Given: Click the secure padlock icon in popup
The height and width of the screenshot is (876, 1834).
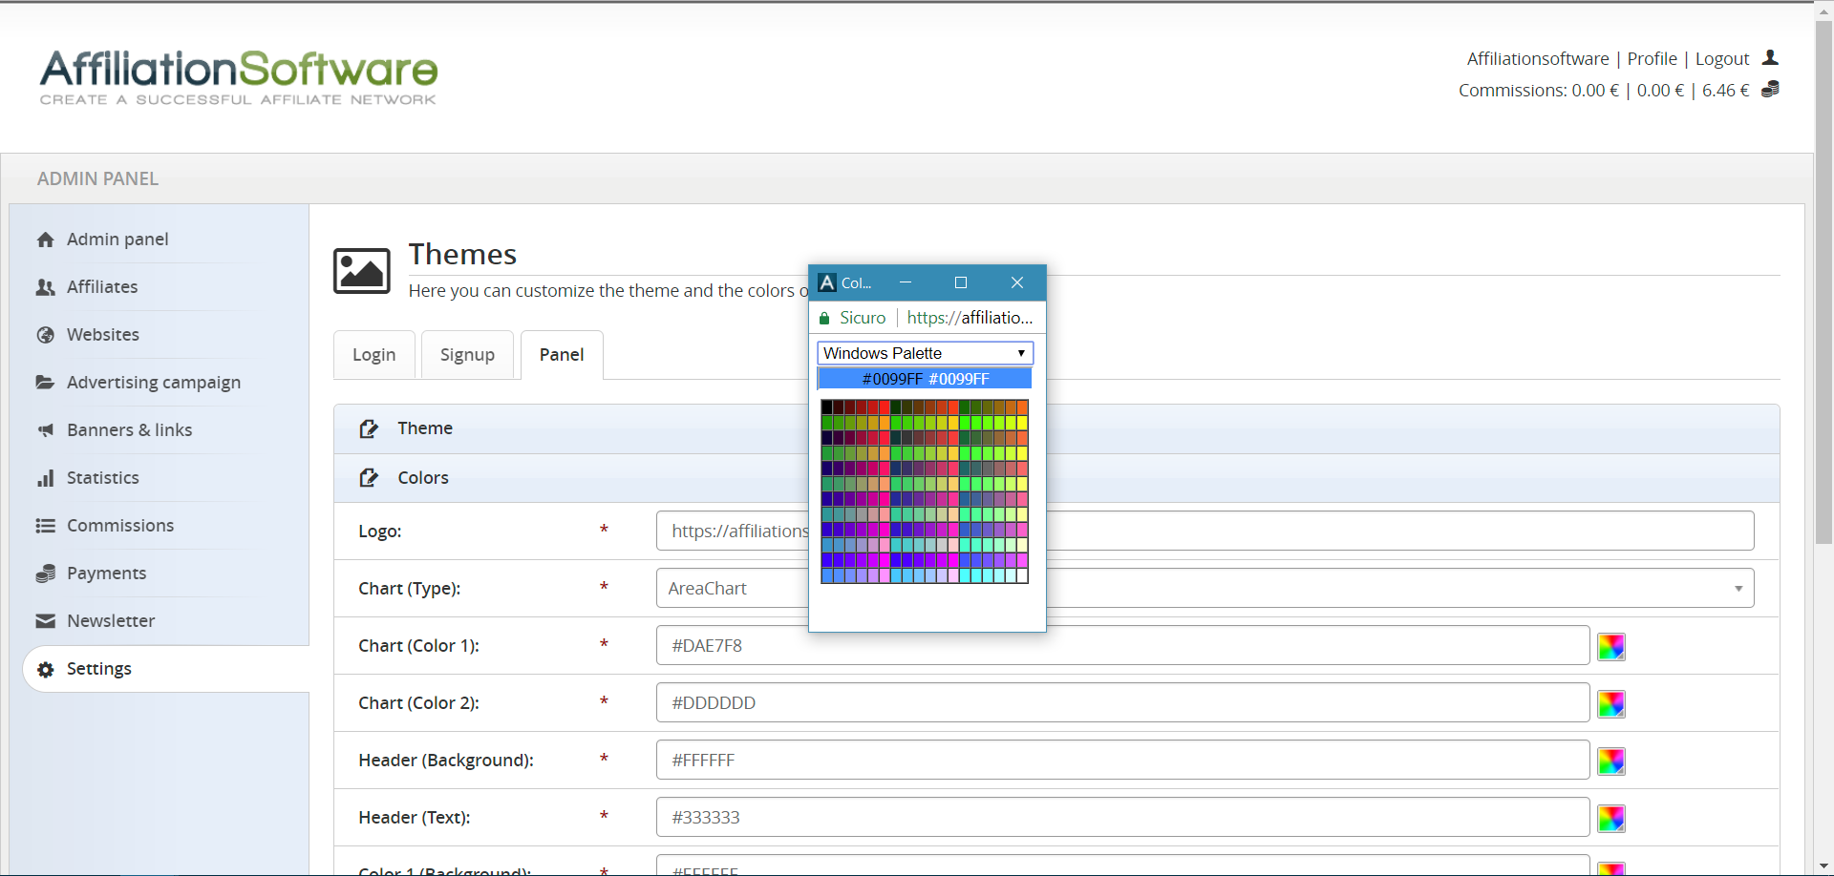Looking at the screenshot, I should coord(824,318).
